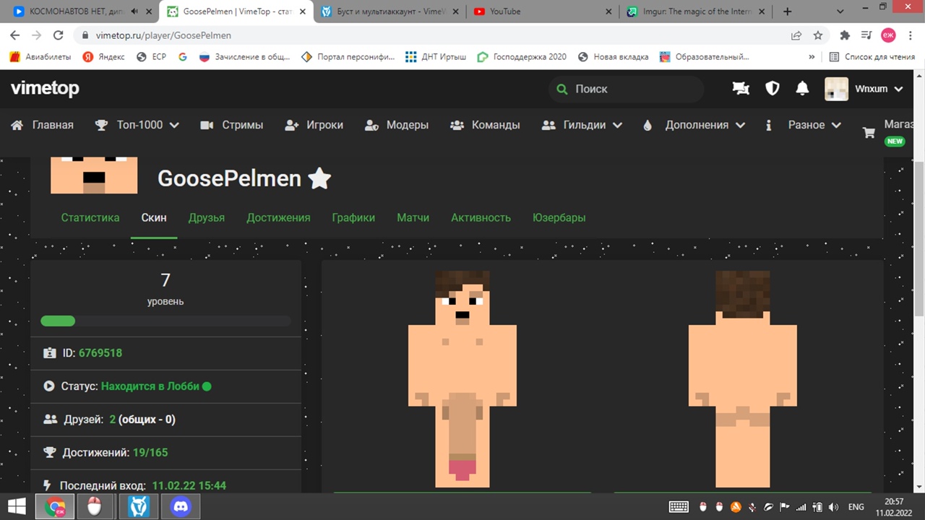925x520 pixels.
Task: Open Discord from the taskbar
Action: 181,507
